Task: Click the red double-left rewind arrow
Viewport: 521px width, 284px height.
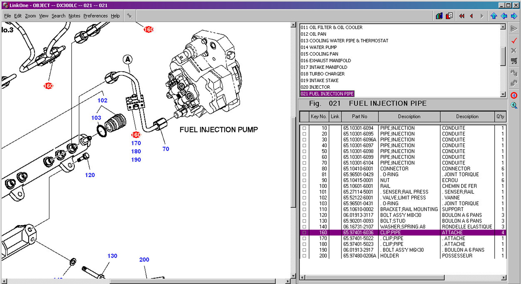Action: point(462,16)
